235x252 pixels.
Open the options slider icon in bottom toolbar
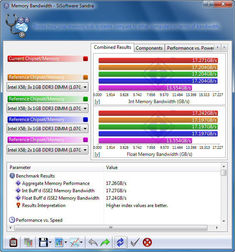click(x=13, y=242)
